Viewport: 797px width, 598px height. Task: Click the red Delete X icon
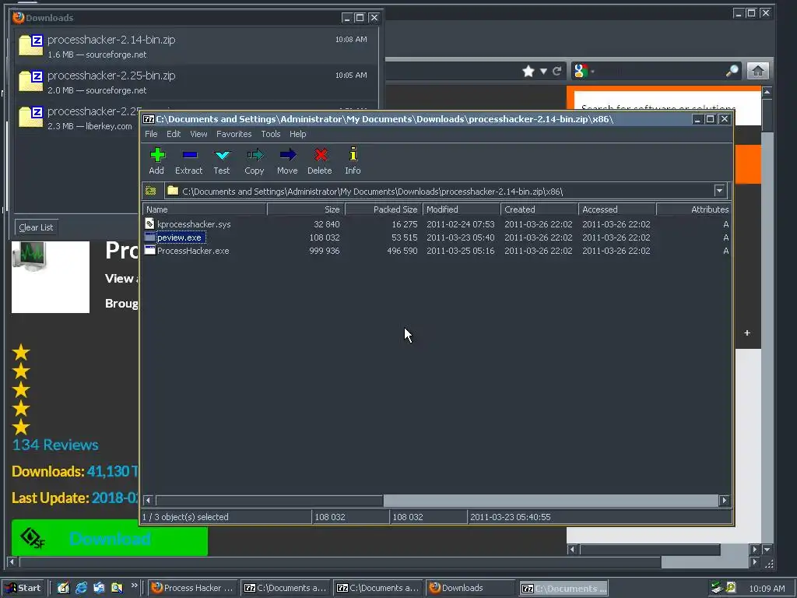coord(320,155)
